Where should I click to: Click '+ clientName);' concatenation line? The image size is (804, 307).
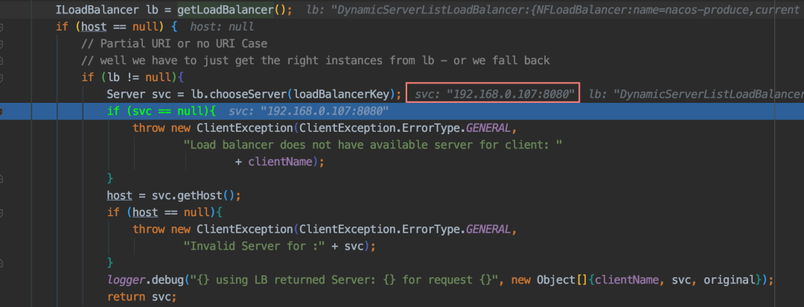pyautogui.click(x=280, y=162)
